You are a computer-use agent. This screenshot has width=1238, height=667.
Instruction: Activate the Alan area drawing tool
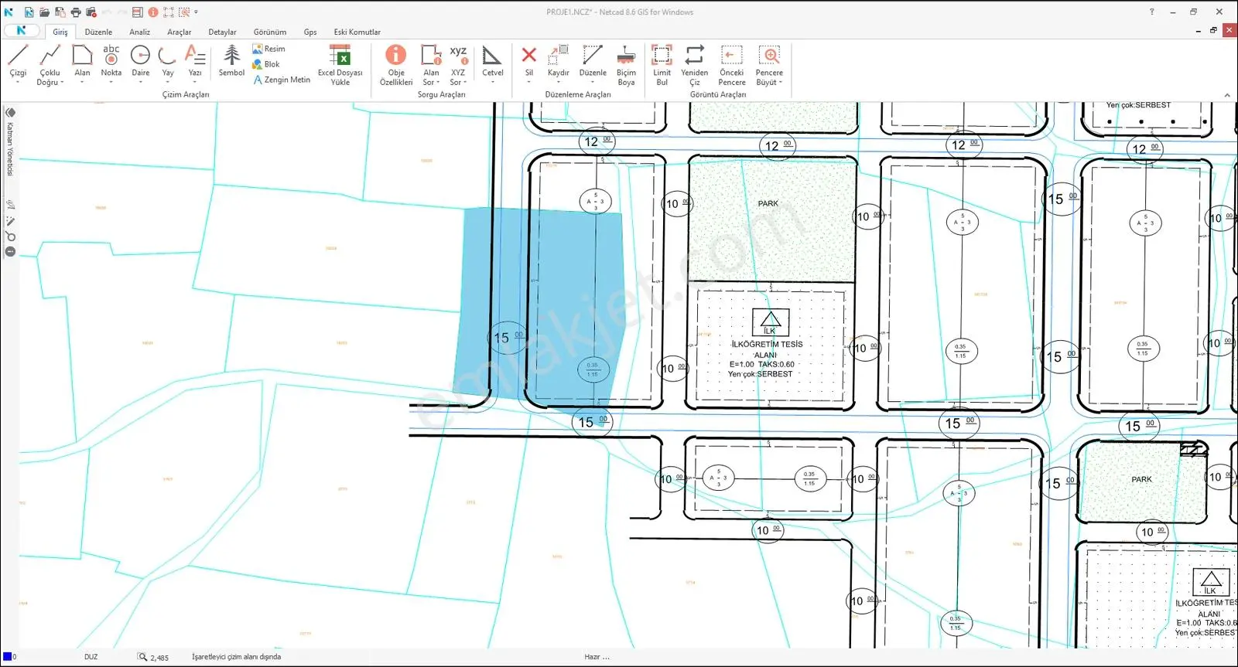coord(82,62)
